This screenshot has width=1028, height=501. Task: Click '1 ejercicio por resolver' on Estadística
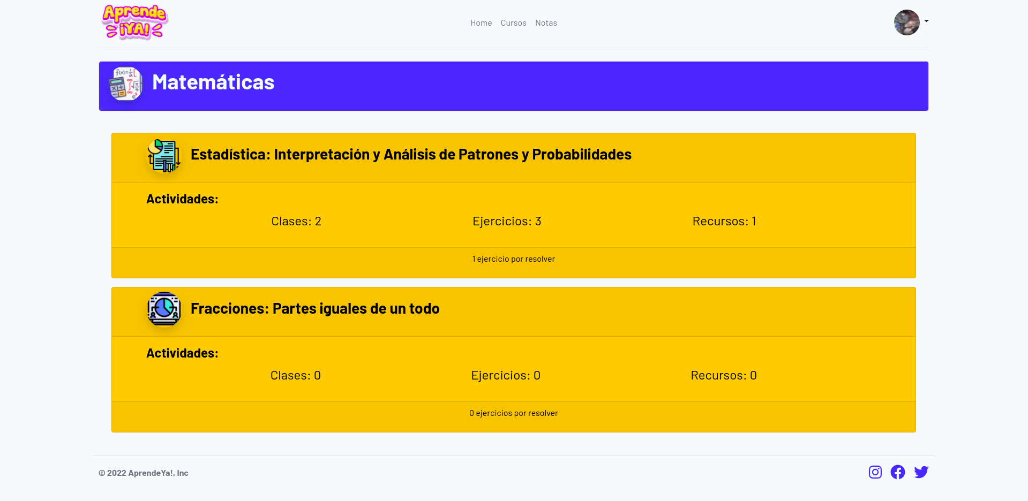point(513,259)
